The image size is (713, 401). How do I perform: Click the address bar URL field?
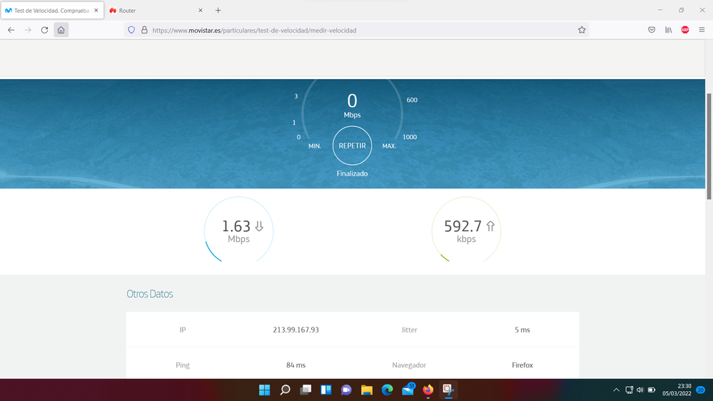point(357,30)
